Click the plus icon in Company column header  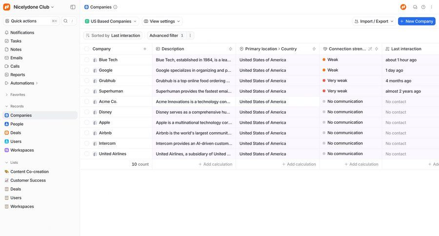tap(145, 49)
